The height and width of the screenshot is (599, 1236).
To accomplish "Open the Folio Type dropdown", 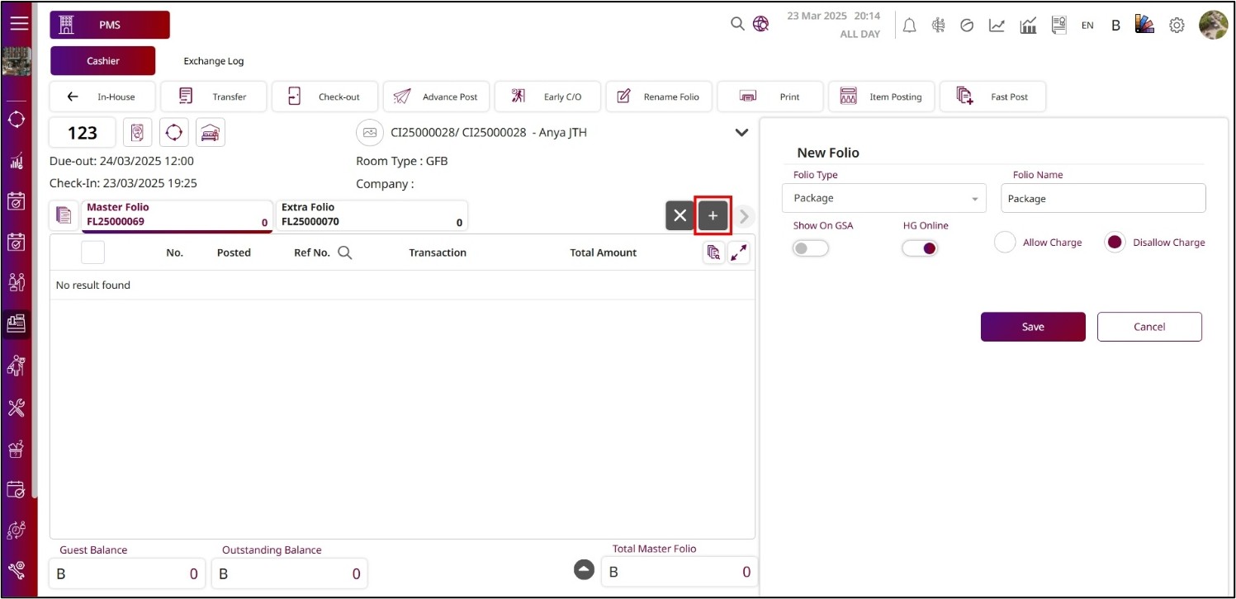I will pos(883,199).
